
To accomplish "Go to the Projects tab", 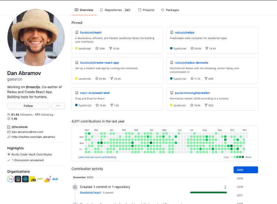I will tap(146, 10).
